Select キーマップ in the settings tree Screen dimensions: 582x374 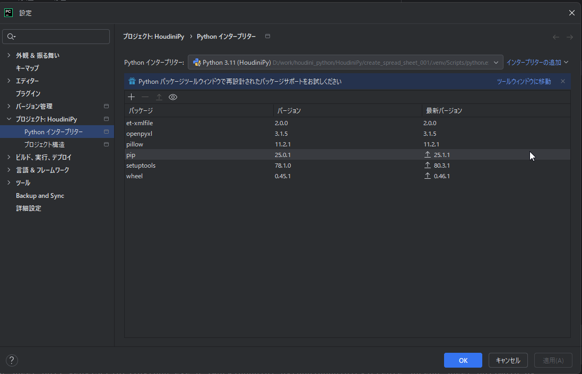pos(27,68)
